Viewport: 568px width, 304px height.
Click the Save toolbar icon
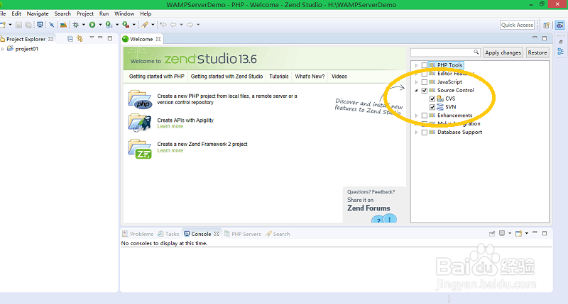[x=18, y=25]
